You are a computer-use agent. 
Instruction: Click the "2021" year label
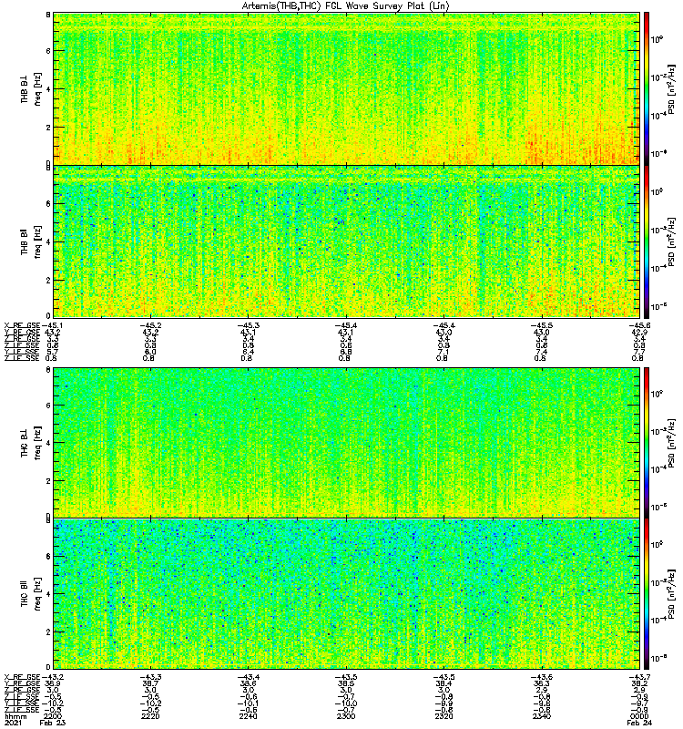click(x=13, y=723)
